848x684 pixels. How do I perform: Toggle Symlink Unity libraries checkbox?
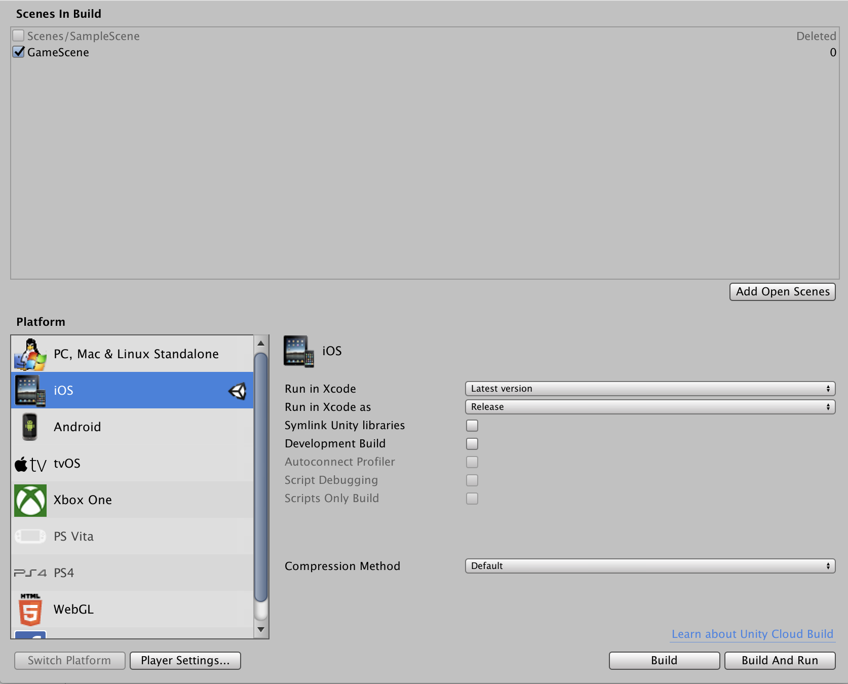(472, 426)
